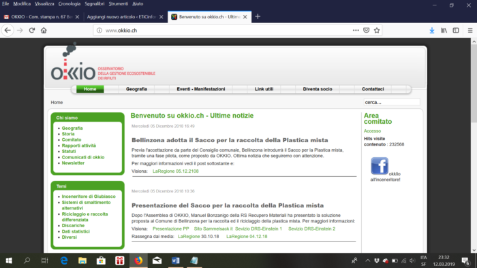Open the Strumenti menu
477x268 pixels.
pos(119,3)
